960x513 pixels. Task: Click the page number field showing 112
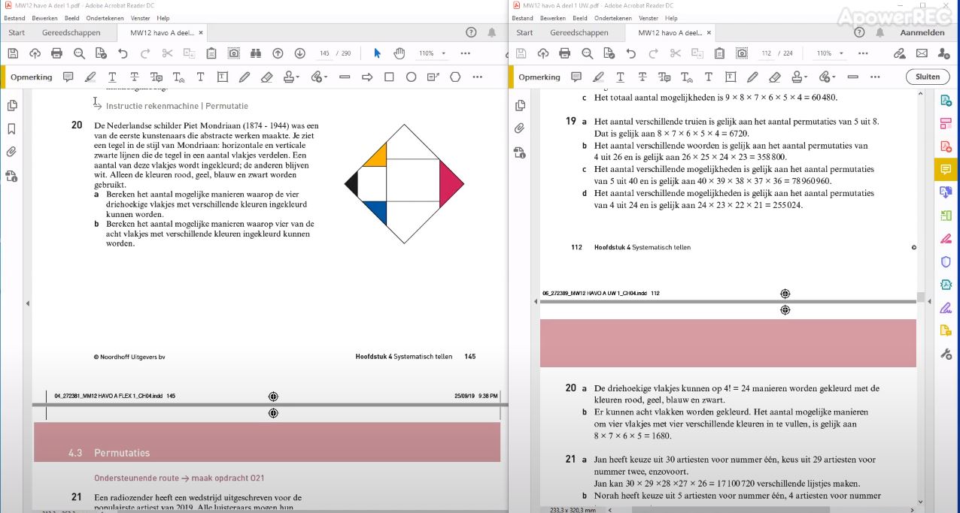coord(767,53)
